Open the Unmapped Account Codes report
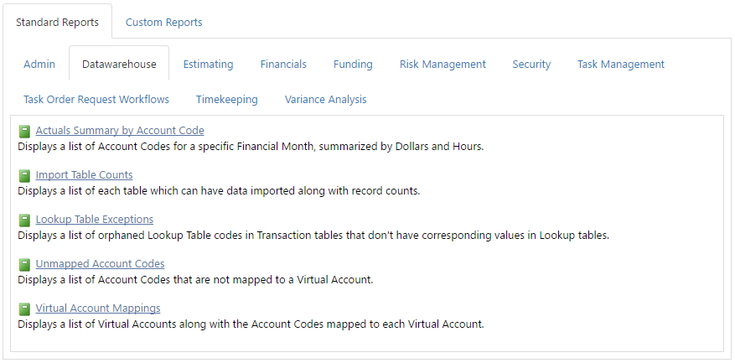Screen dimensions: 735x363 click(x=100, y=263)
